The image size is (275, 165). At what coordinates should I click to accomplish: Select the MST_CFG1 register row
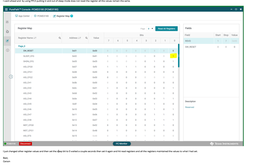point(96,131)
